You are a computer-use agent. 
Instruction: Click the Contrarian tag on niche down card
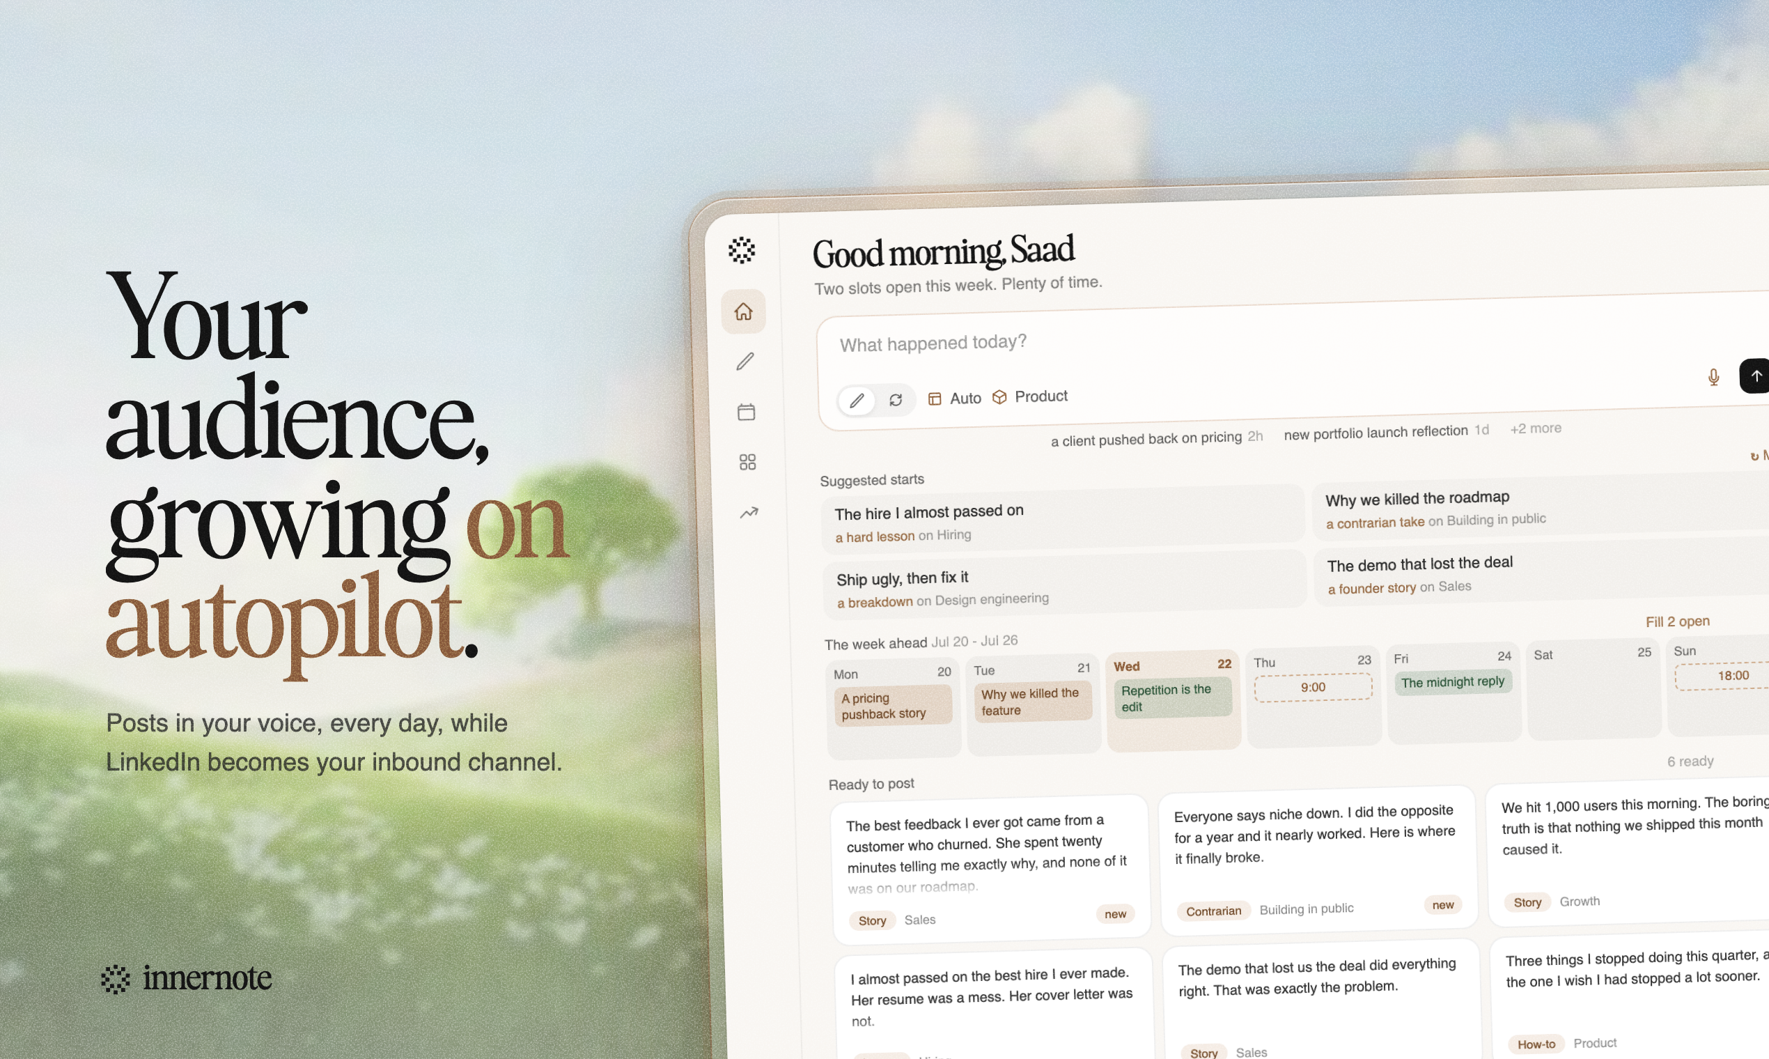[1213, 911]
